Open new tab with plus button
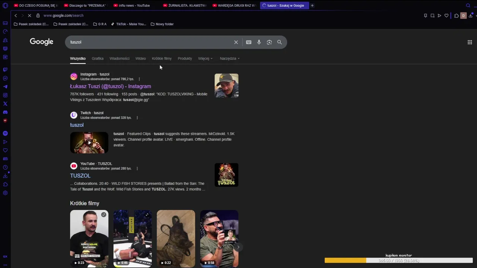This screenshot has width=477, height=268. click(x=312, y=6)
